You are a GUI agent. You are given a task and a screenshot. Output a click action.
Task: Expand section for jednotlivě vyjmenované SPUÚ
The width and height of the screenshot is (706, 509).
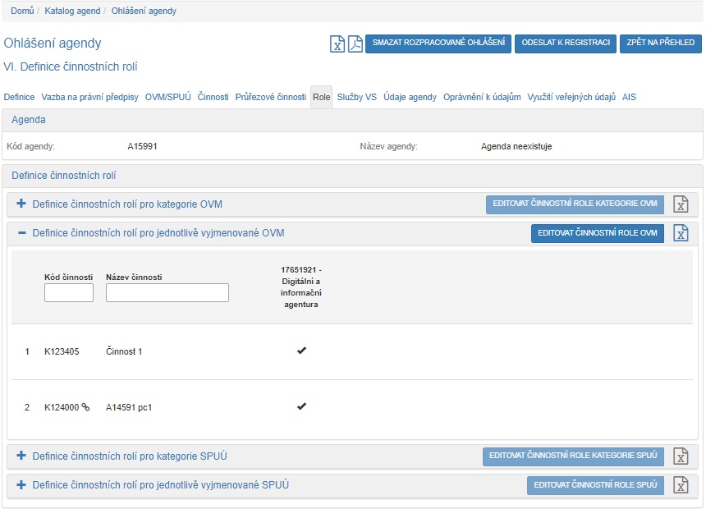coord(21,485)
